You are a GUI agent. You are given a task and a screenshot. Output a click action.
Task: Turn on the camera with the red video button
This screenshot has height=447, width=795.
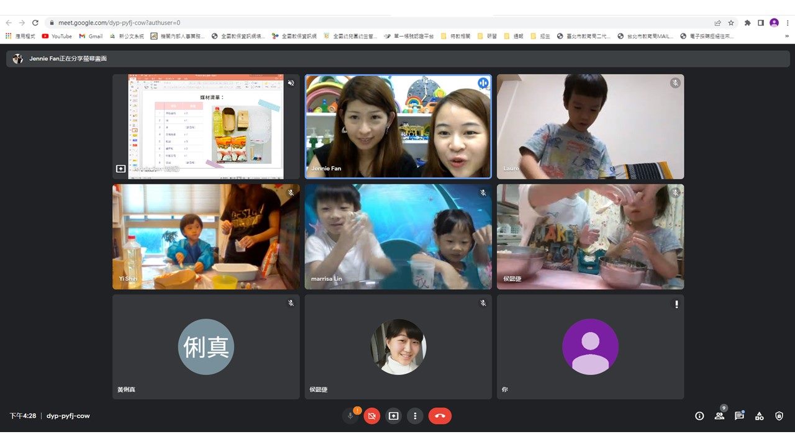[371, 416]
